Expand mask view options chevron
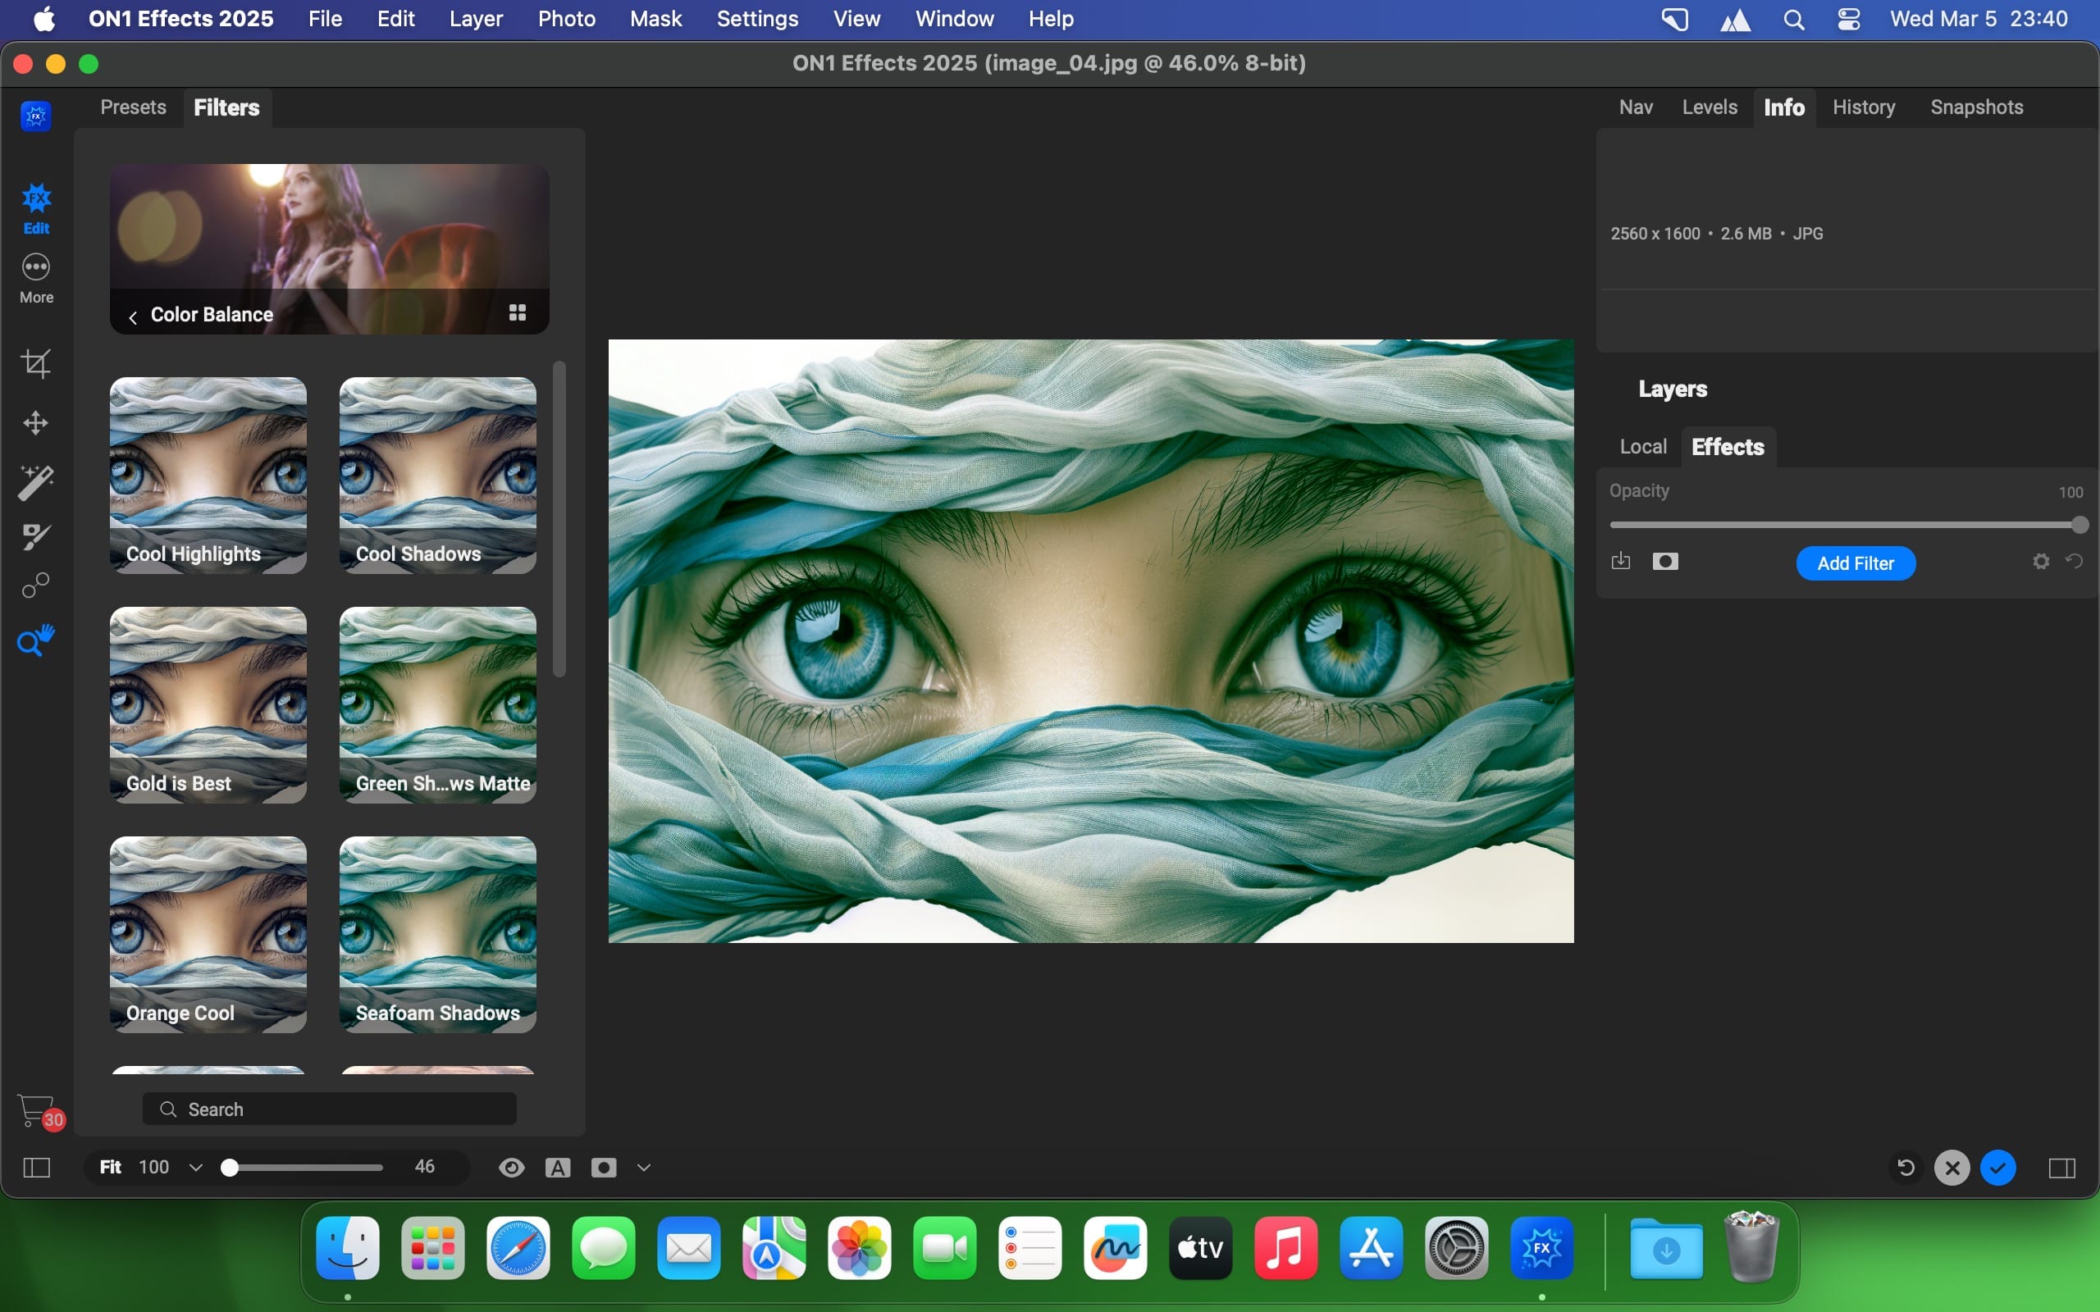This screenshot has height=1312, width=2100. [644, 1167]
